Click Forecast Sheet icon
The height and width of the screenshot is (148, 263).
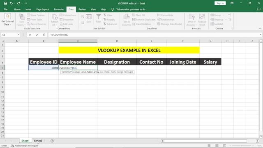pos(202,20)
